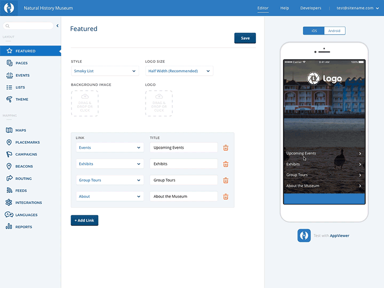
Task: Click the Upcoming Events title field
Action: (184, 147)
